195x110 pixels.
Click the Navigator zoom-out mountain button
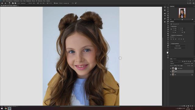pos(175,20)
